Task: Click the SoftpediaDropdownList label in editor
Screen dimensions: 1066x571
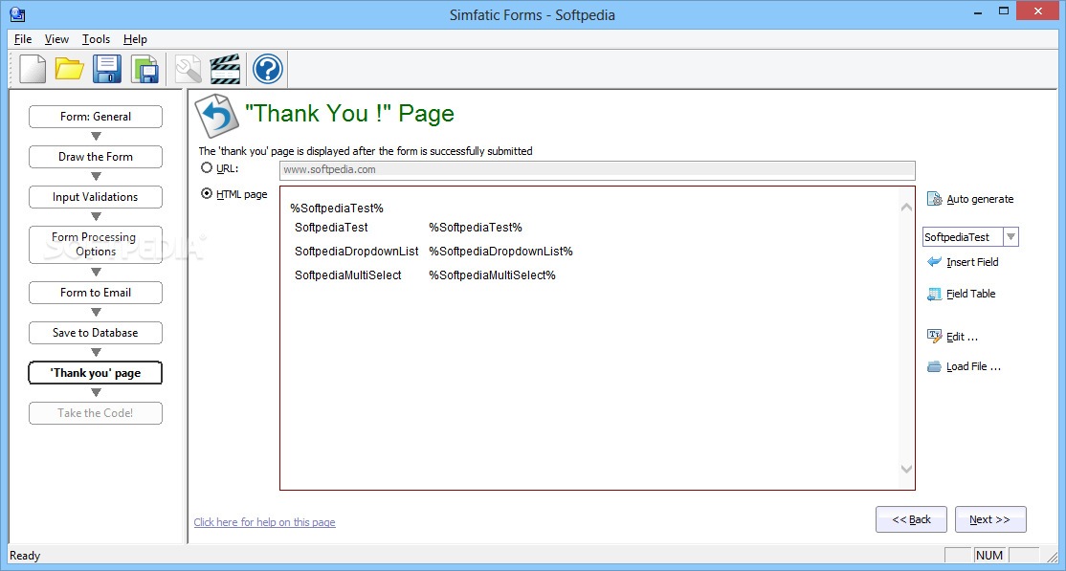Action: [x=356, y=252]
